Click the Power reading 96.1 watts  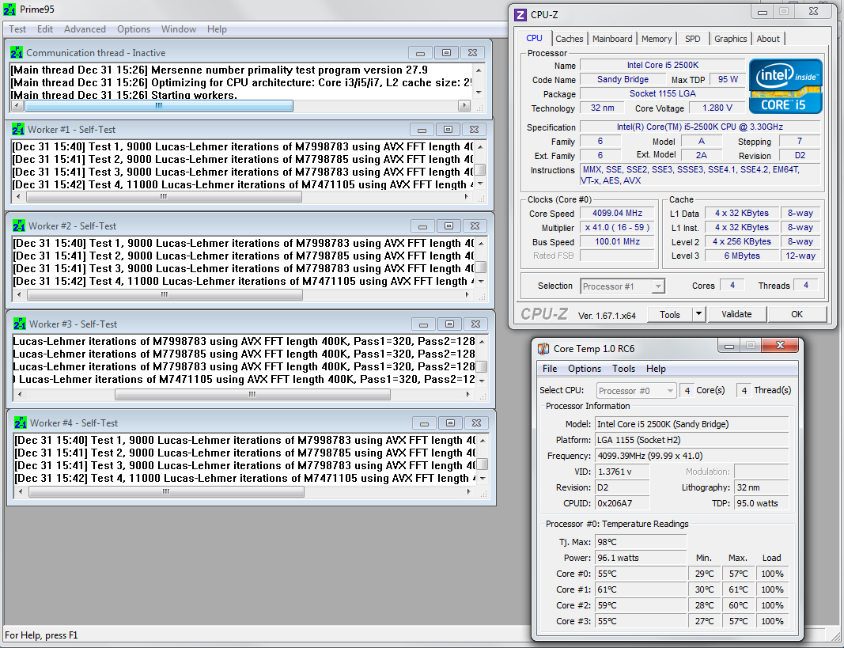[x=641, y=558]
